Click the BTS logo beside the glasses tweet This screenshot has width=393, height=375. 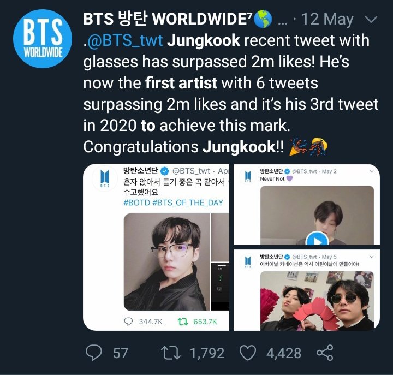click(x=105, y=178)
